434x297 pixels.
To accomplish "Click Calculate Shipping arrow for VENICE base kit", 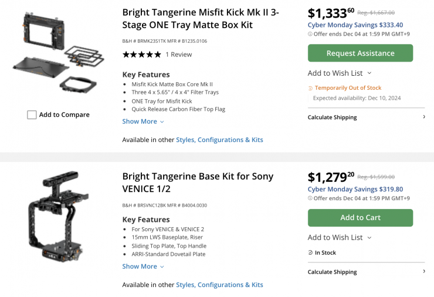I will [x=424, y=272].
